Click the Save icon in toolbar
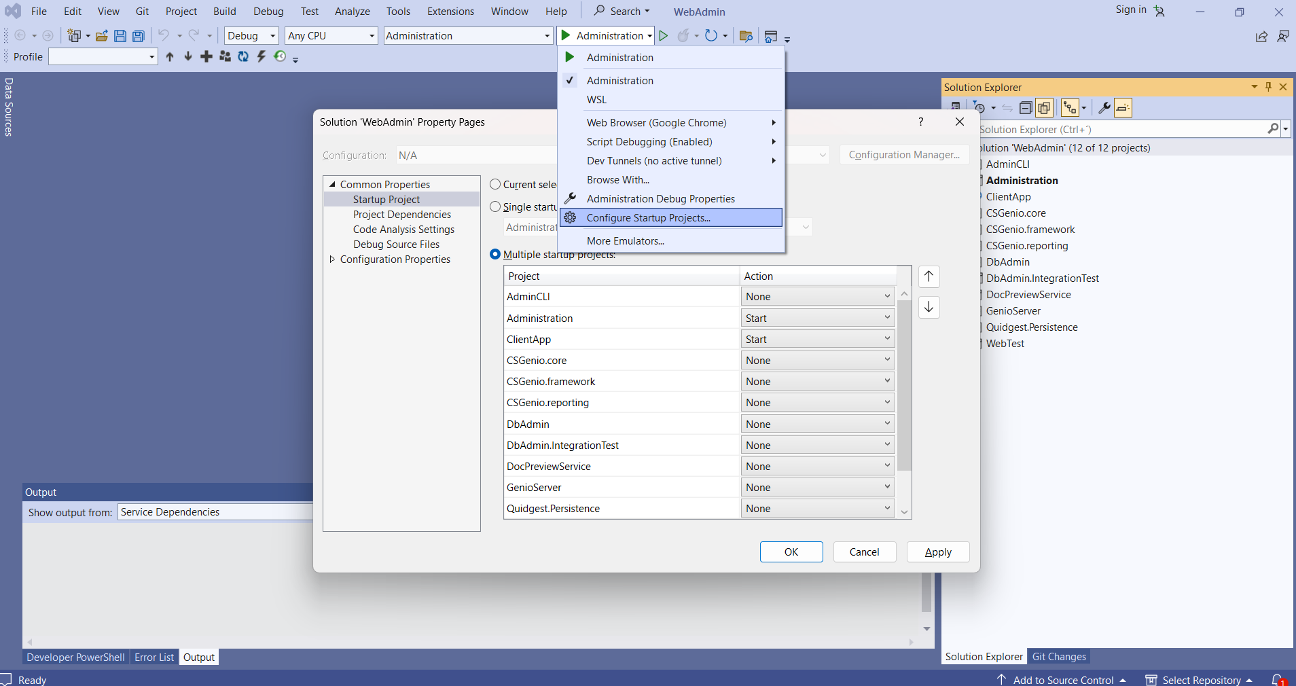This screenshot has width=1296, height=686. tap(120, 36)
